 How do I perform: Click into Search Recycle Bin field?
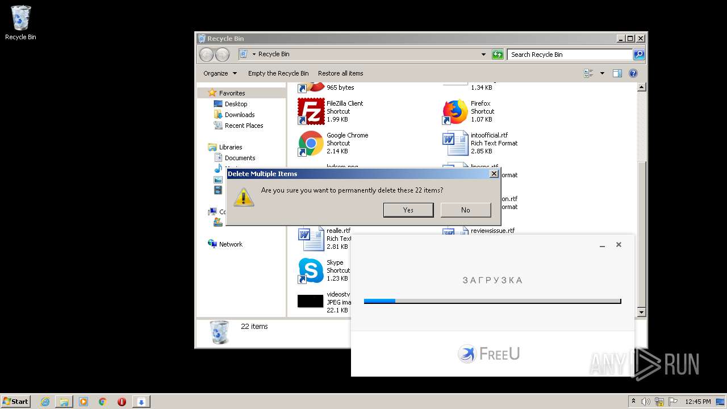pyautogui.click(x=570, y=55)
